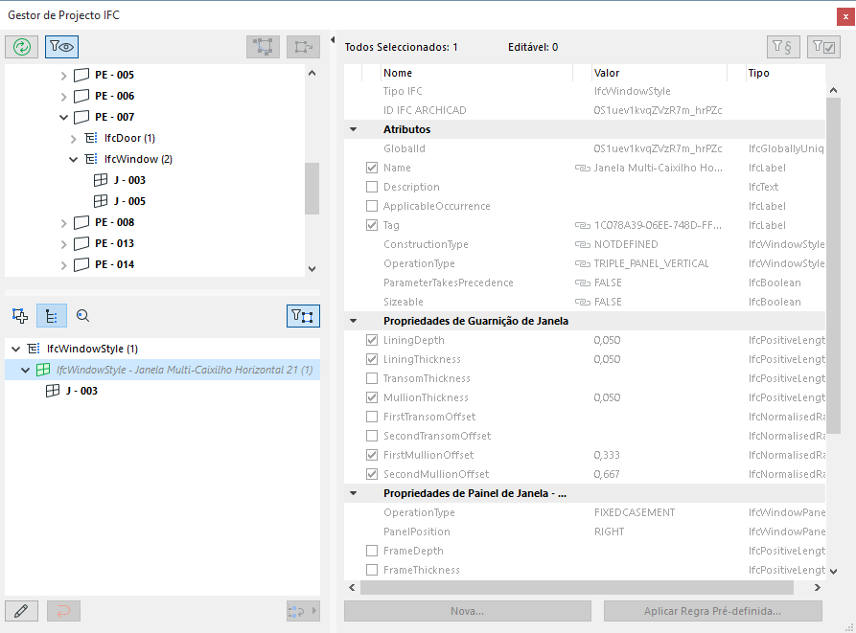Collapse left panel with the arrow
Viewport: 856px width, 633px height.
coord(333,39)
